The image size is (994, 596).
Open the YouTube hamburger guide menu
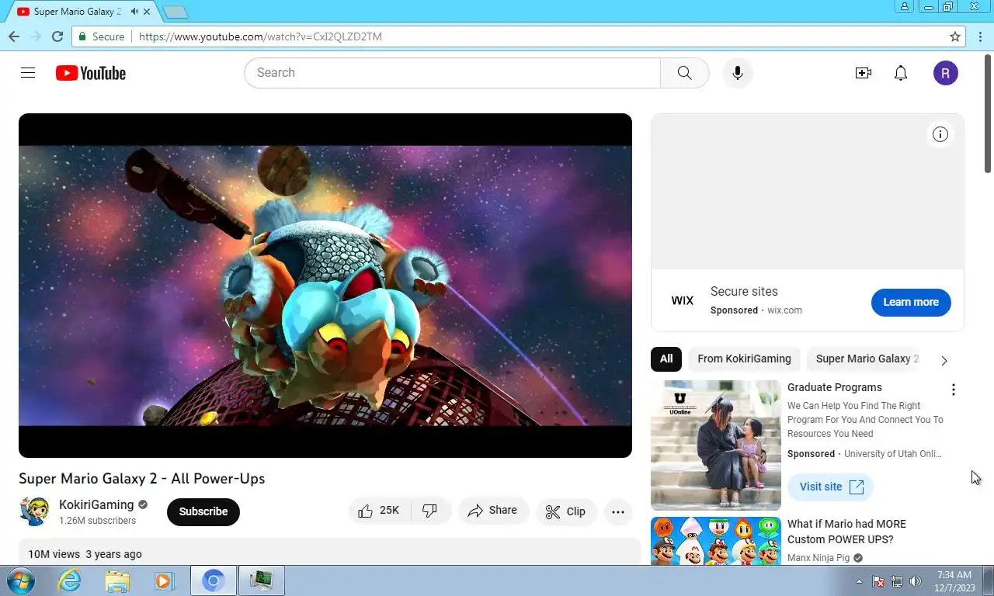(28, 73)
